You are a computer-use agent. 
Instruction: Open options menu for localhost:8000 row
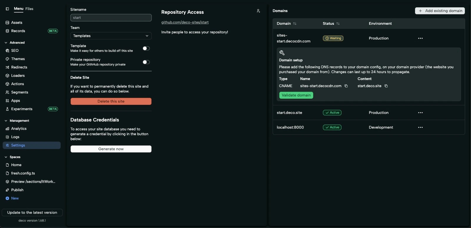tap(420, 127)
